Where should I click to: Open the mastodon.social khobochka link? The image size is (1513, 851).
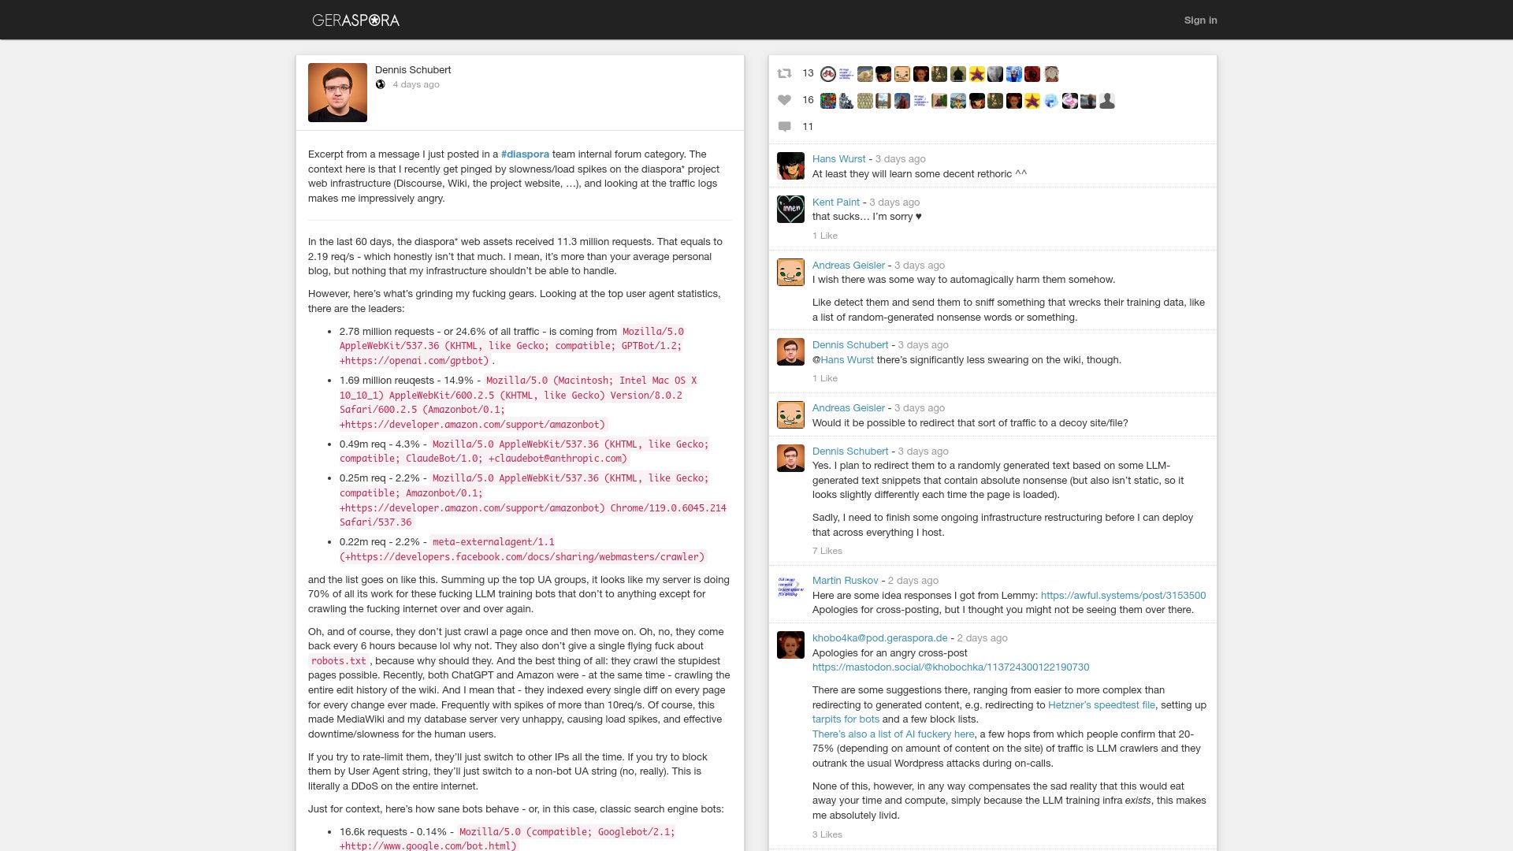(x=950, y=667)
